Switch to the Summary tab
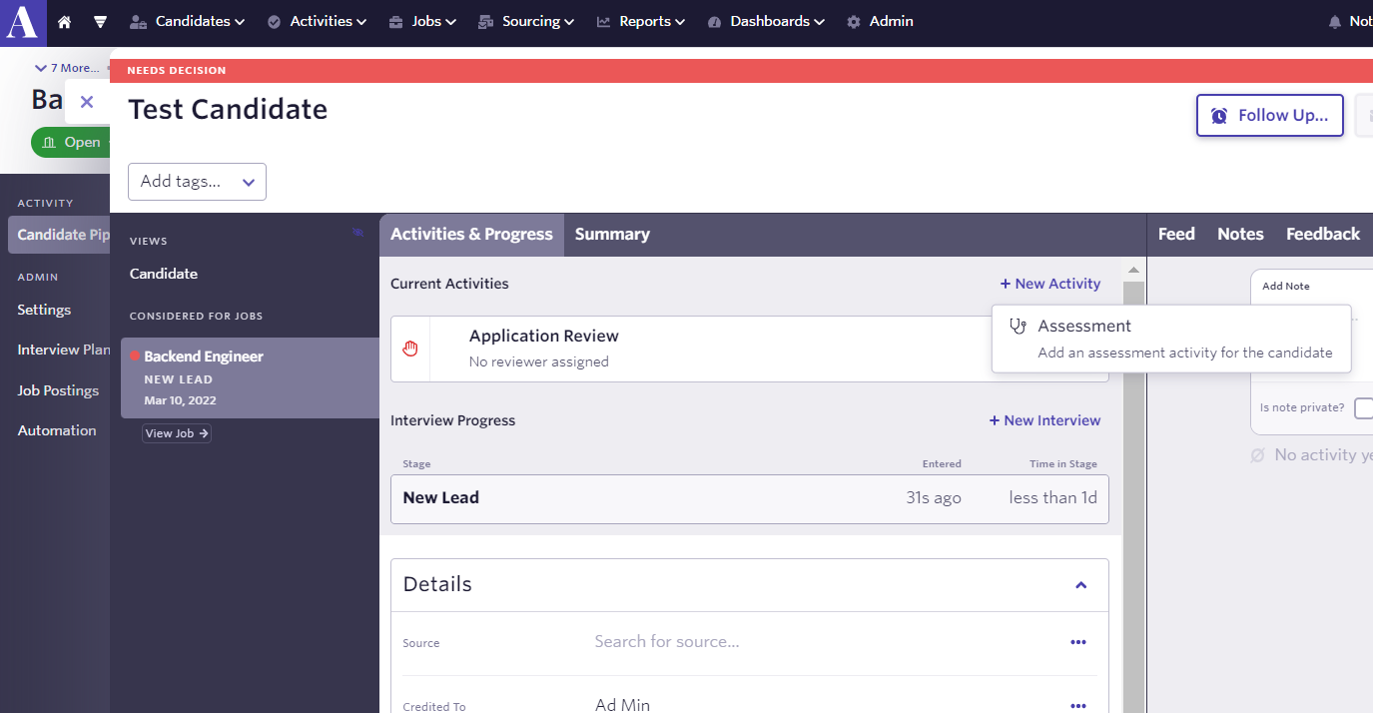 (x=612, y=235)
